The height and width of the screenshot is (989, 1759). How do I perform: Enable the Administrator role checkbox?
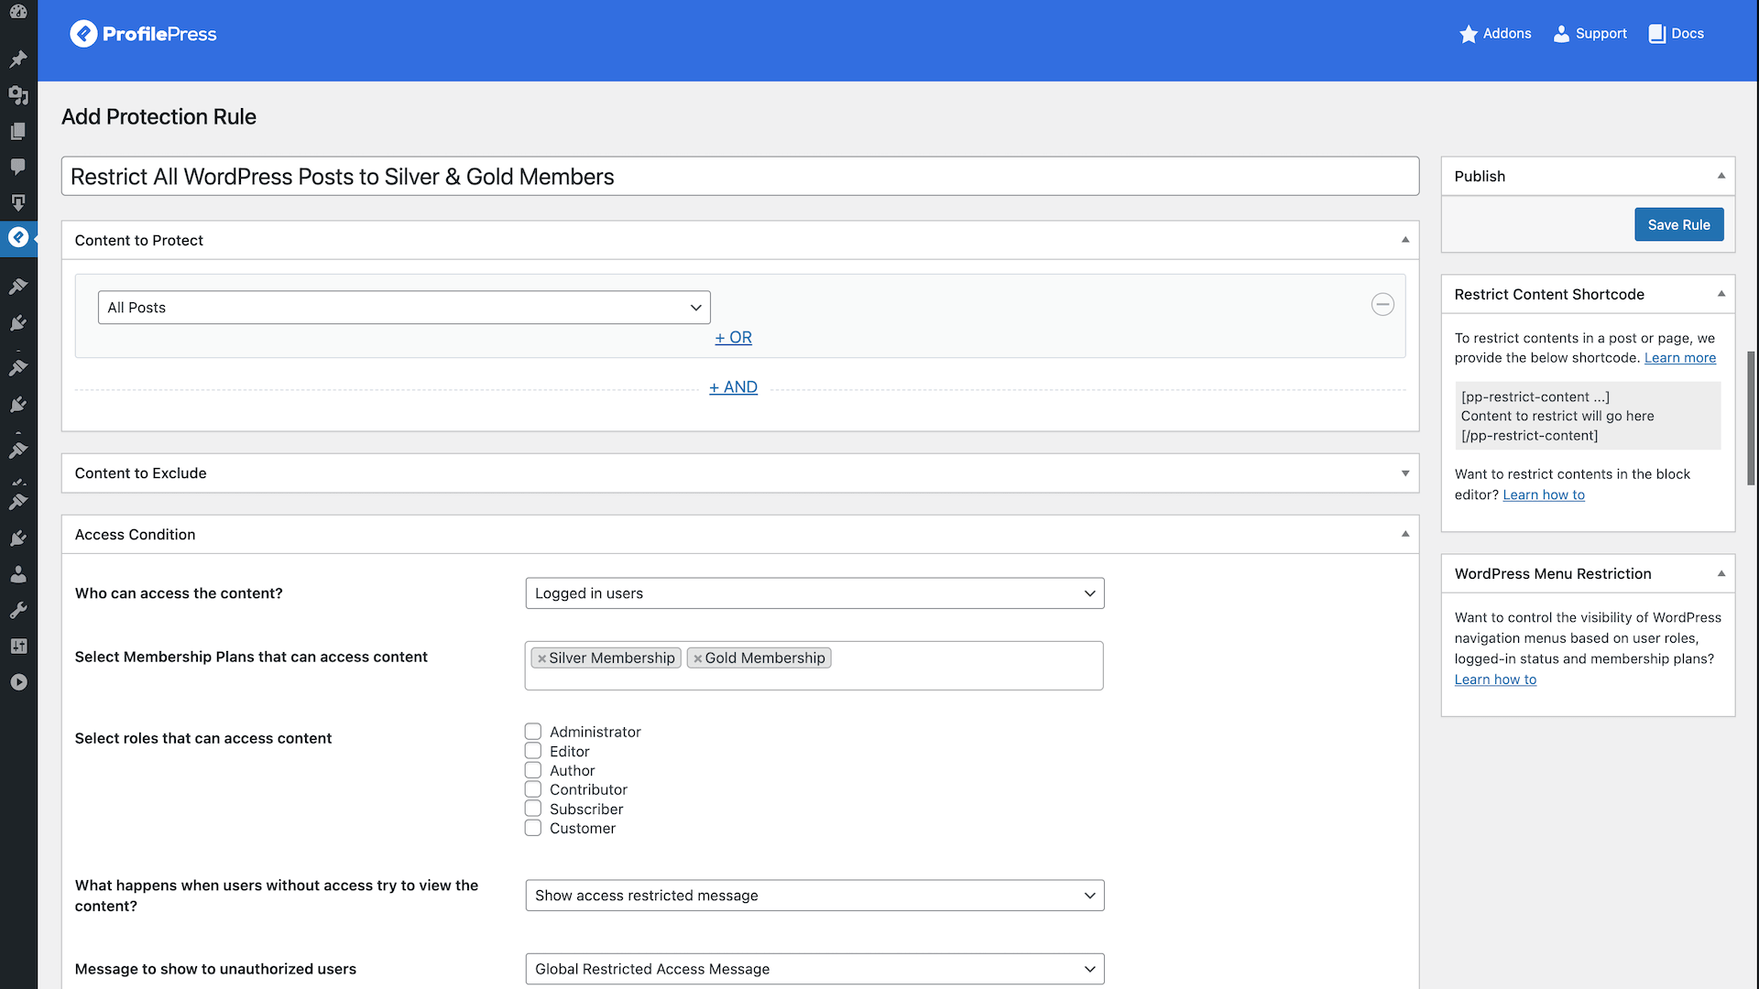533,731
